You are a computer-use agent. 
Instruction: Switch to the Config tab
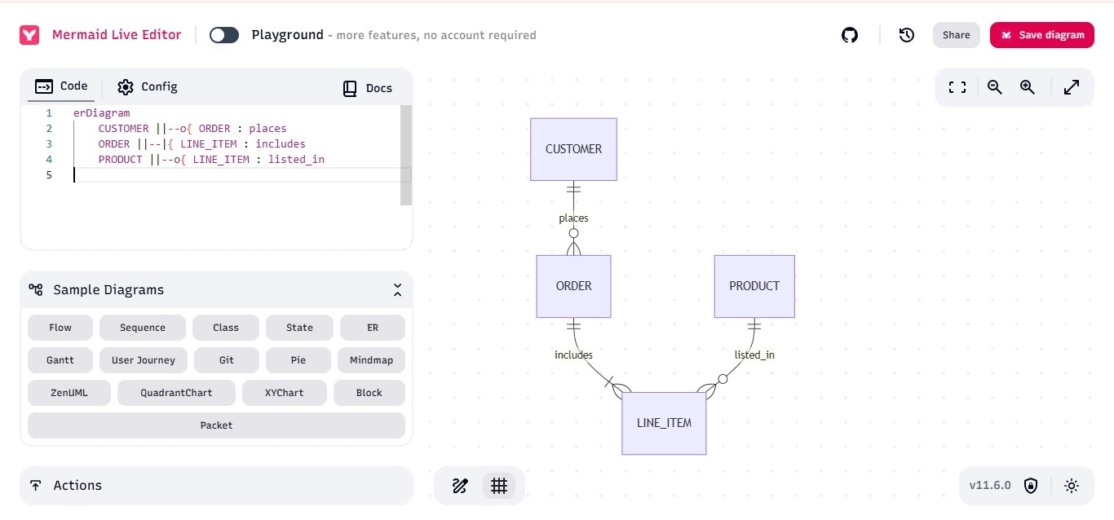147,86
